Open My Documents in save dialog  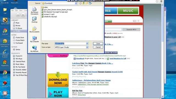click(34, 29)
